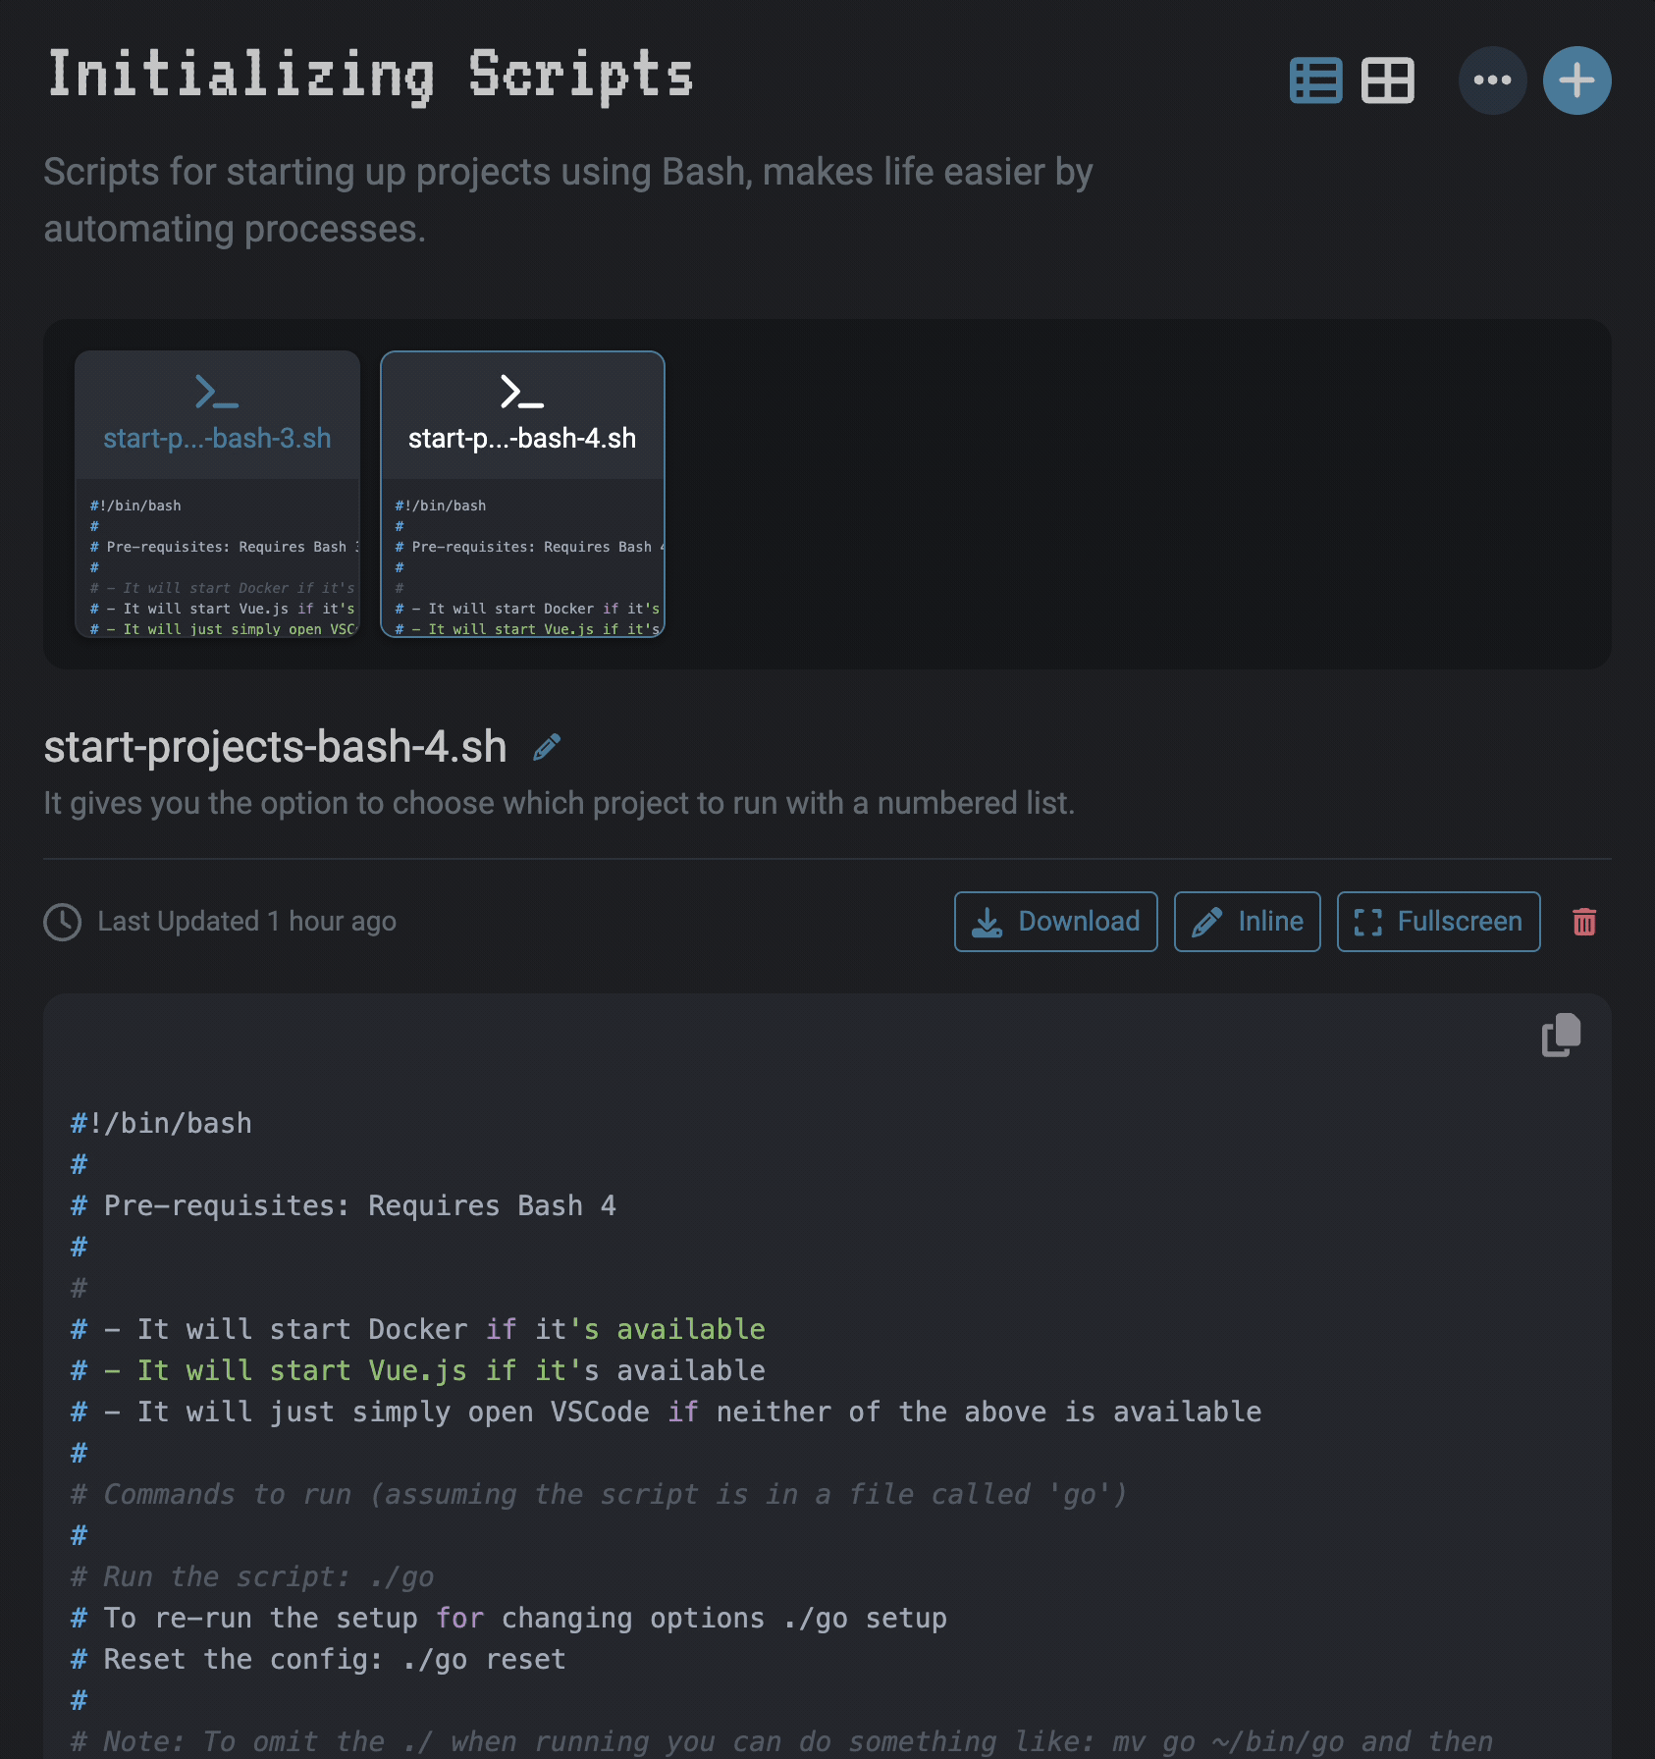Rename the script using the pencil icon
1655x1759 pixels.
[x=546, y=746]
